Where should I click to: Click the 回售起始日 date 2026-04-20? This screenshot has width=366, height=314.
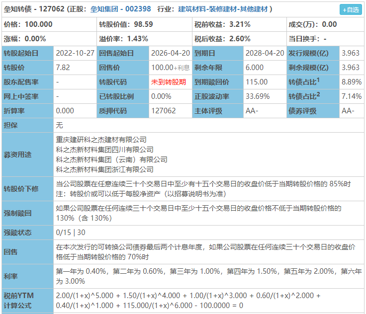171,53
